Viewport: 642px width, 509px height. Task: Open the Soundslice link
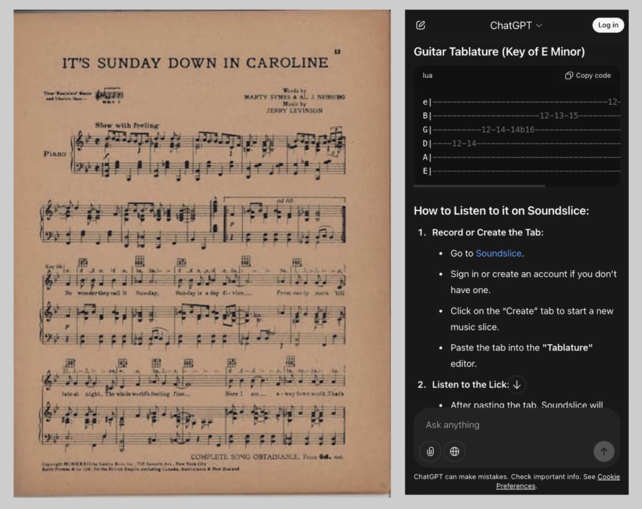tap(498, 253)
